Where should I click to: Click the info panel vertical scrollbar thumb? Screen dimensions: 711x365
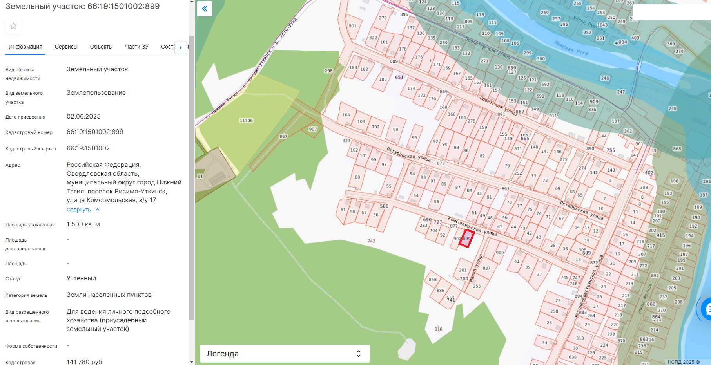click(x=192, y=176)
